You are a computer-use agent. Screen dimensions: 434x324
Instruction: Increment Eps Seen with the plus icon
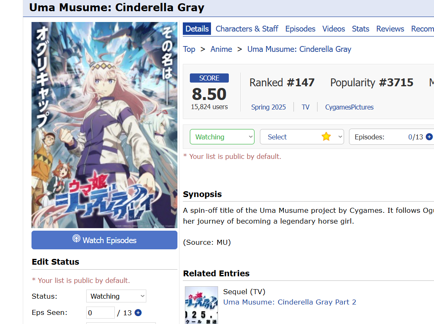[138, 313]
